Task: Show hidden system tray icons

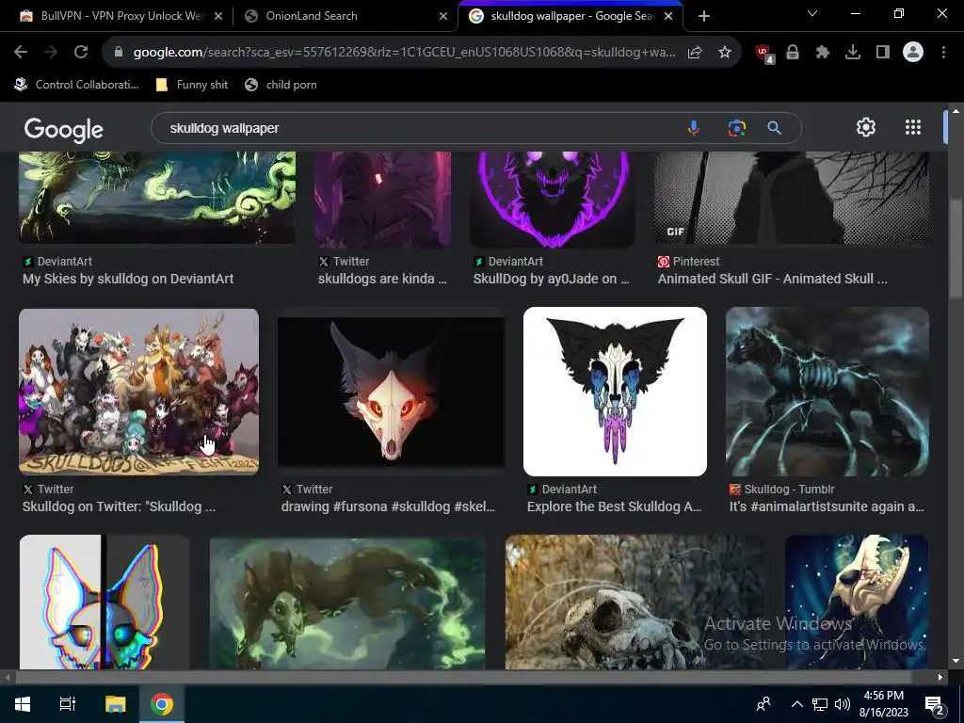Action: 796,704
